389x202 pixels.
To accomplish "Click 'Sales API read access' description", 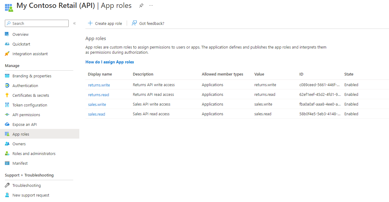I will tap(151, 114).
